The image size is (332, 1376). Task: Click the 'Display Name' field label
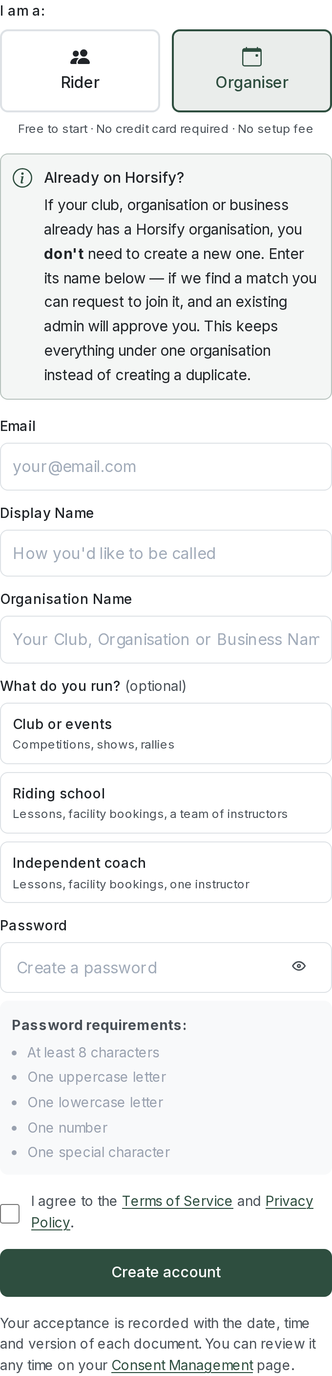[x=47, y=514]
